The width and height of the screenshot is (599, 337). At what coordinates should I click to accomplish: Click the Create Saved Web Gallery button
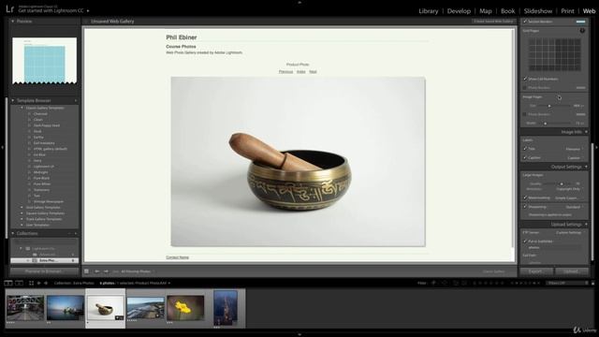coord(493,21)
